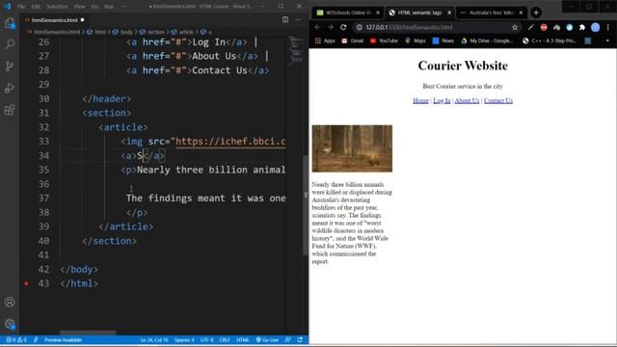
Task: Click the Go Live server button
Action: pos(268,340)
